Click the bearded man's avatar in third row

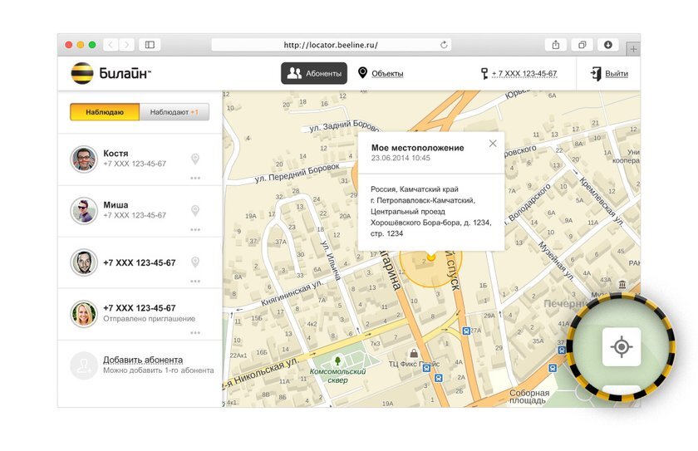pos(84,262)
